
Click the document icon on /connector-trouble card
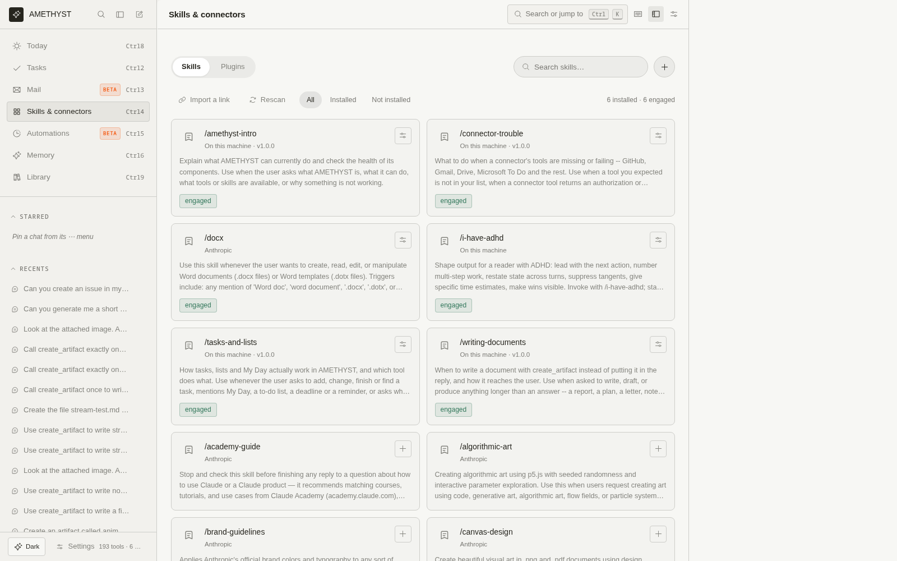click(445, 137)
